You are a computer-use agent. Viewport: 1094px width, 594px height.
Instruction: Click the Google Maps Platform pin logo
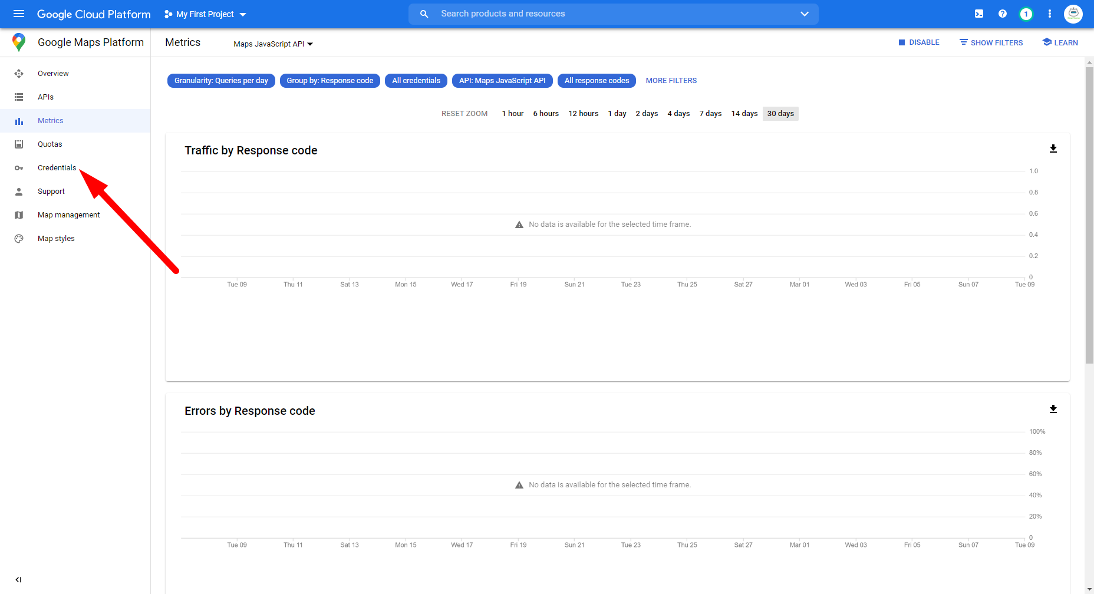pyautogui.click(x=19, y=42)
